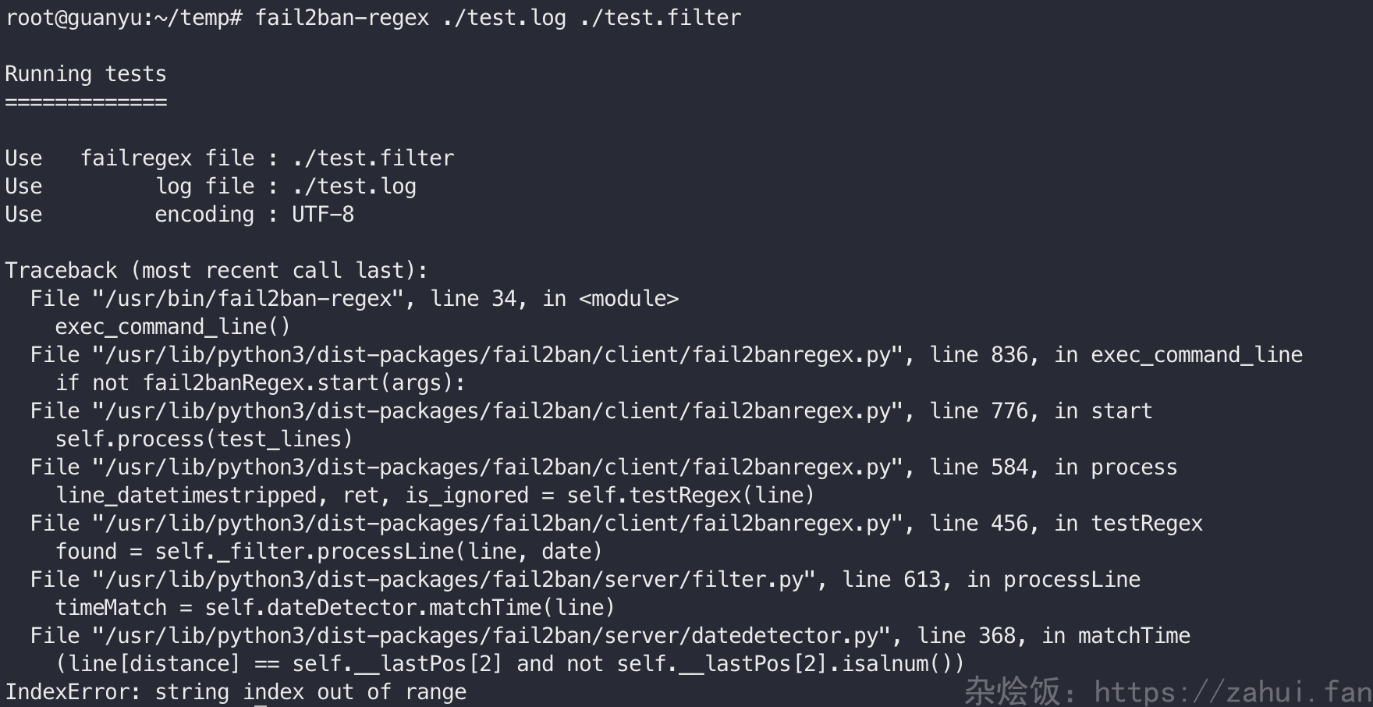Click the traceback text reading line 836
1373x707 pixels.
tap(983, 355)
